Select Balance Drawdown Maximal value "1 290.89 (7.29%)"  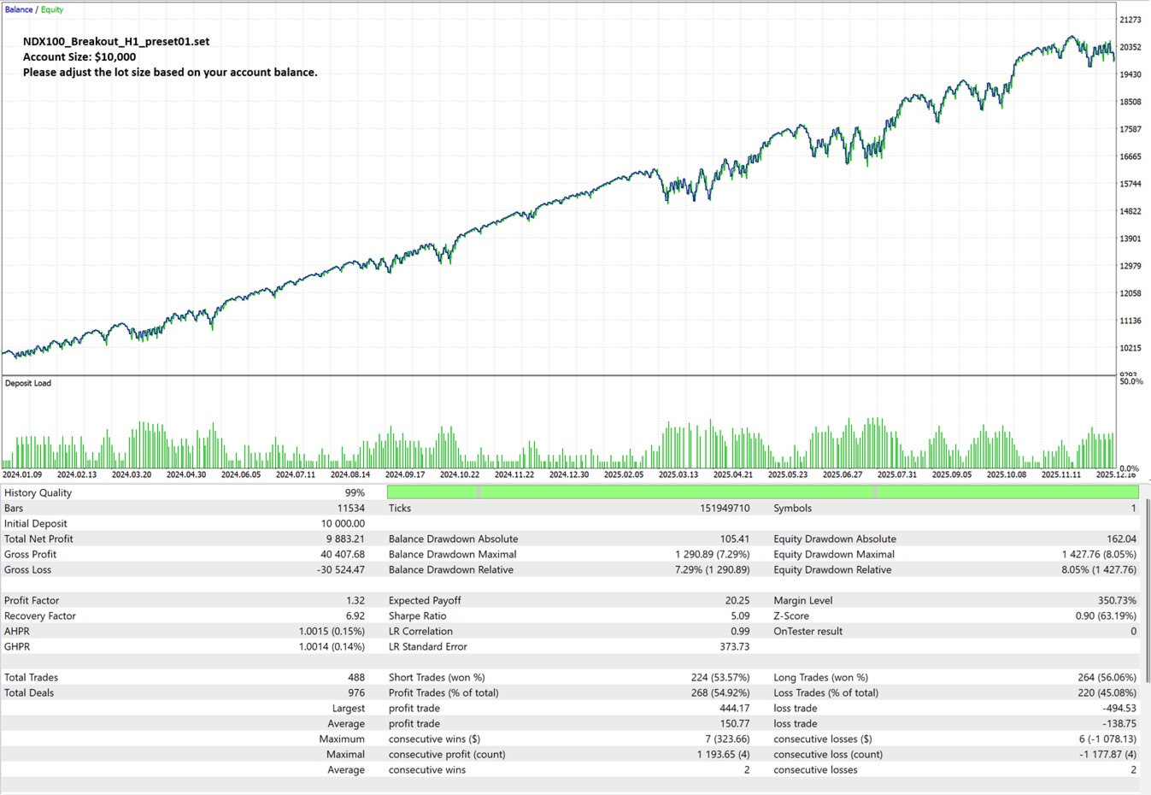(712, 554)
